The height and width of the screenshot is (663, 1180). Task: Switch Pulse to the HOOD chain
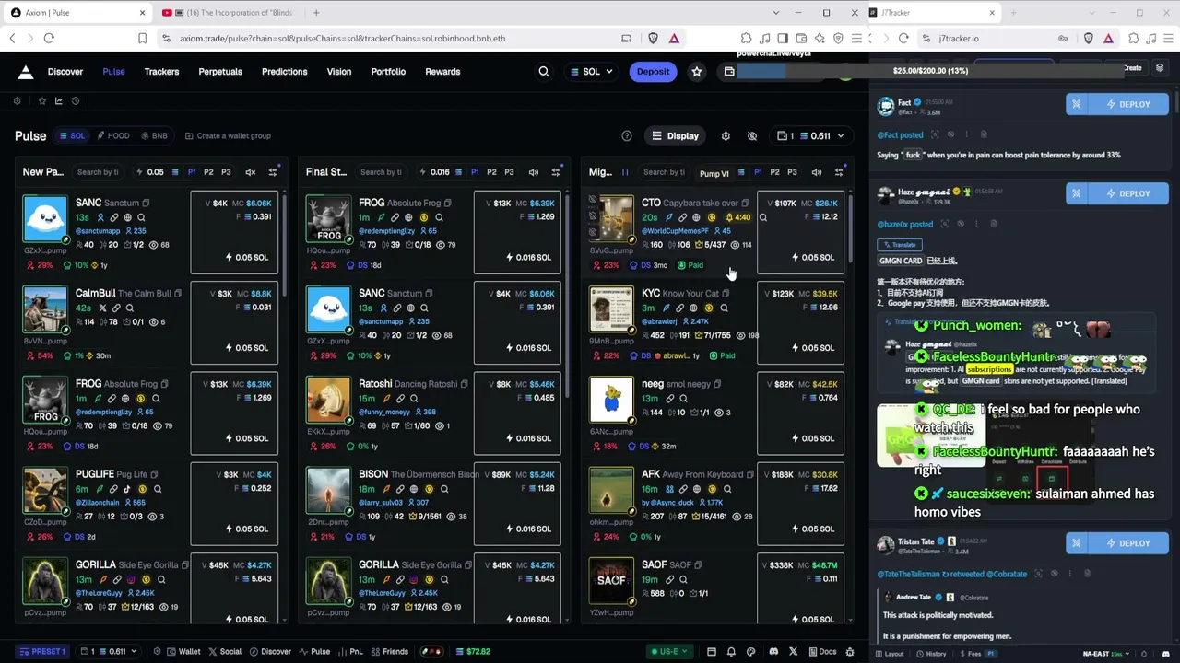pyautogui.click(x=112, y=136)
